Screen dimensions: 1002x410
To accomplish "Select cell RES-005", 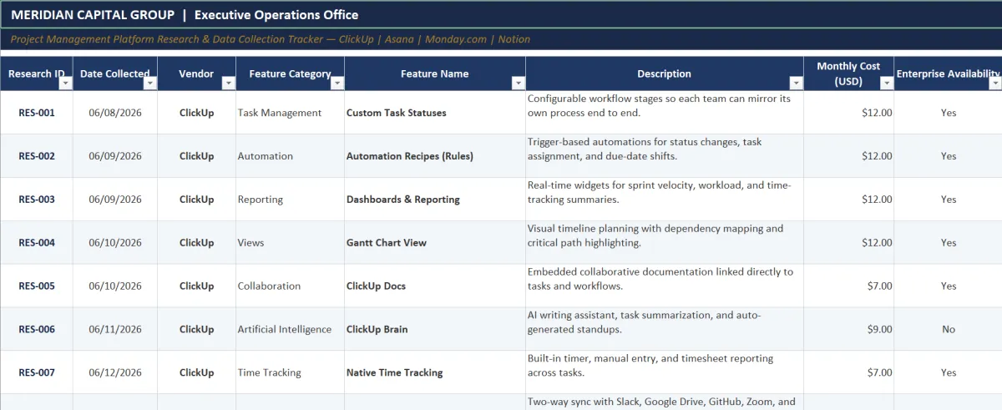I will coord(37,286).
